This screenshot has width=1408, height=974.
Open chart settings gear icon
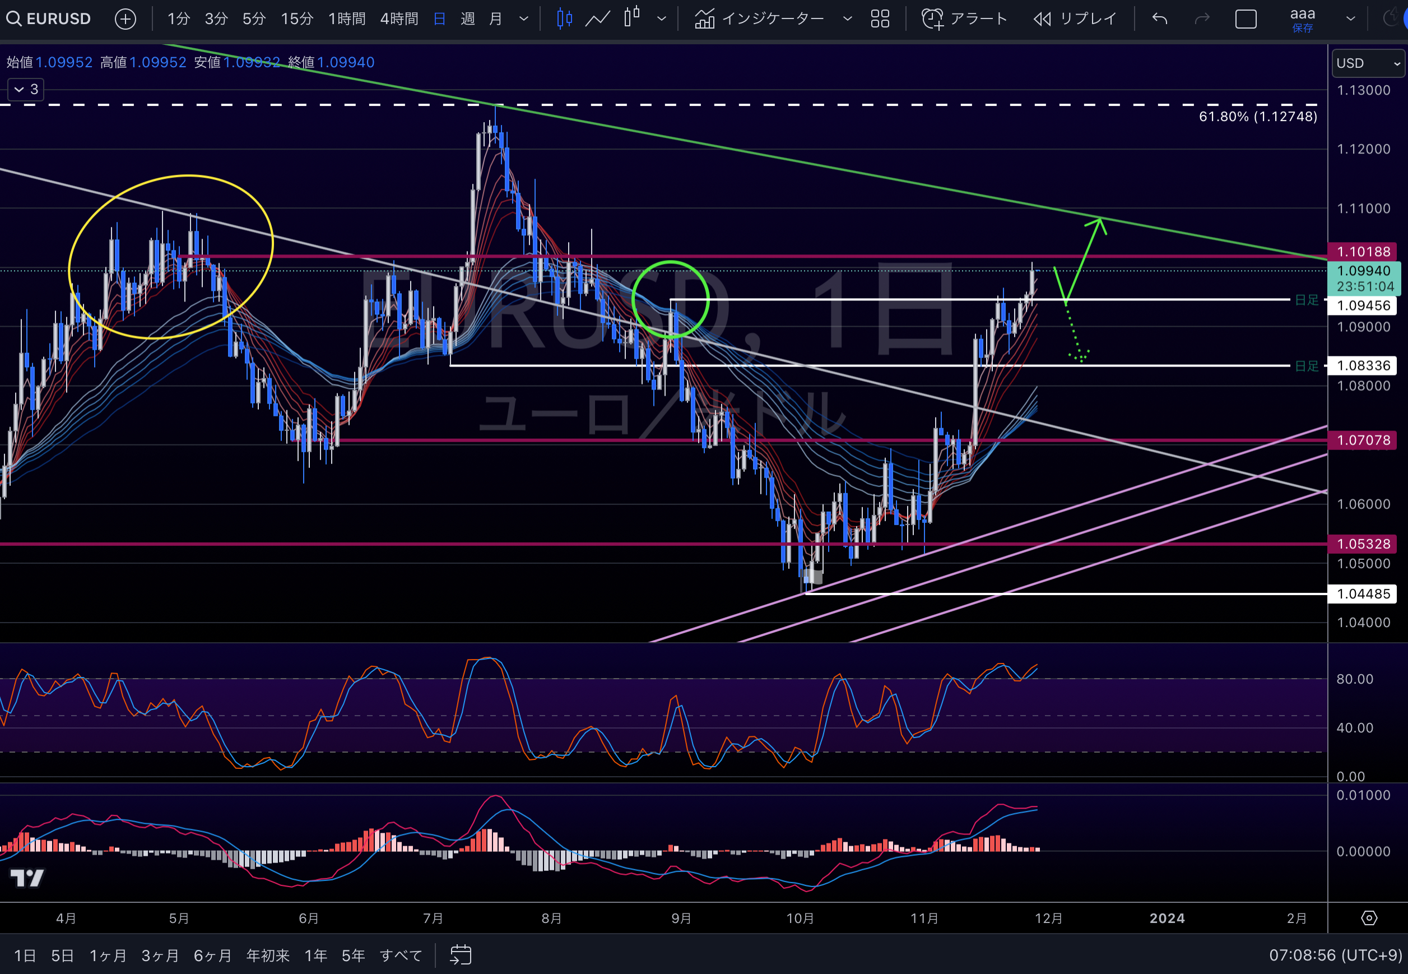coord(1369,918)
